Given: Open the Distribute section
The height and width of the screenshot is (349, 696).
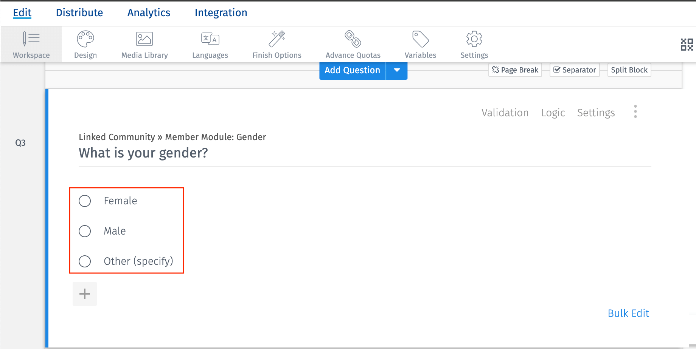Looking at the screenshot, I should pyautogui.click(x=79, y=12).
